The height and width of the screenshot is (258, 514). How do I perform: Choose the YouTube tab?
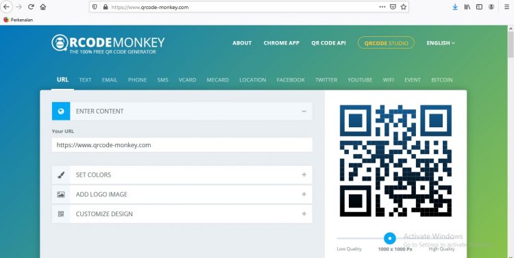(x=360, y=80)
